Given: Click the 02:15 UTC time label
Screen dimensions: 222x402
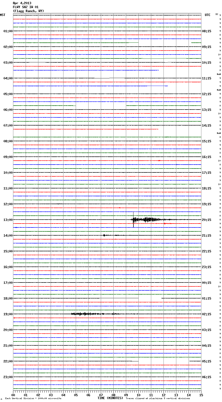Looking at the screenshot, I should (x=207, y=314).
